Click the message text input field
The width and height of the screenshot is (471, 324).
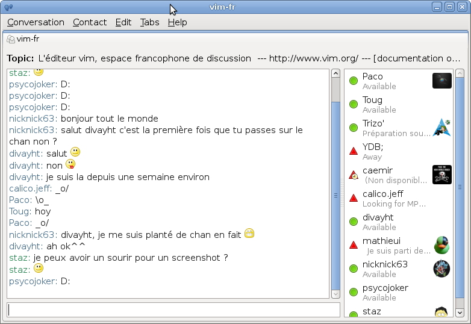(173, 310)
